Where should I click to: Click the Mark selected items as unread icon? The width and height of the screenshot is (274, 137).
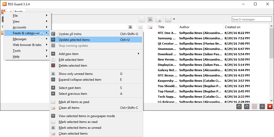53,128
